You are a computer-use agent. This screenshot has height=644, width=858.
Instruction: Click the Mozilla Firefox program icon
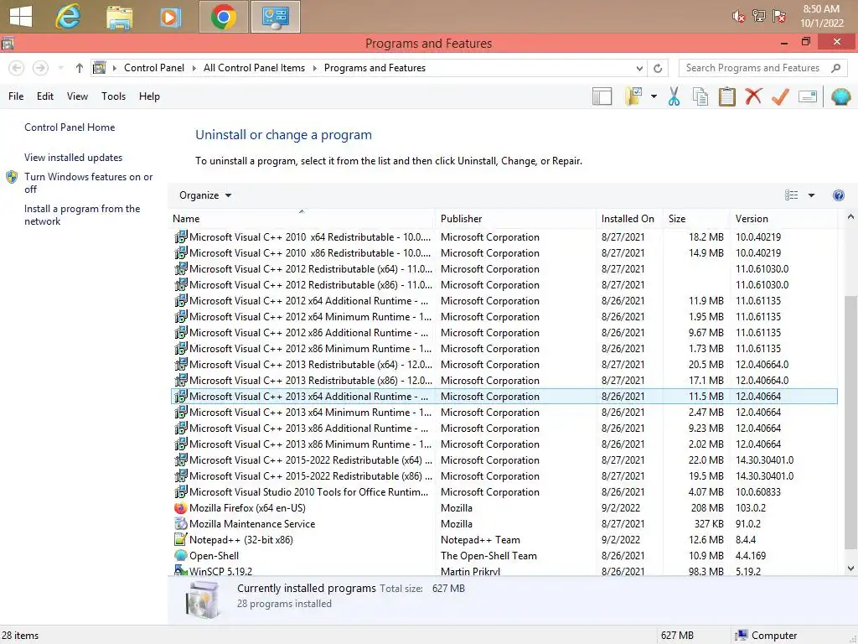(180, 508)
